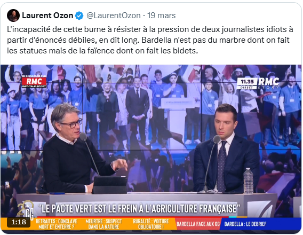This screenshot has width=303, height=235.
Task: Click 'Meurtre : suspect dans la nature'
Action: click(x=103, y=224)
